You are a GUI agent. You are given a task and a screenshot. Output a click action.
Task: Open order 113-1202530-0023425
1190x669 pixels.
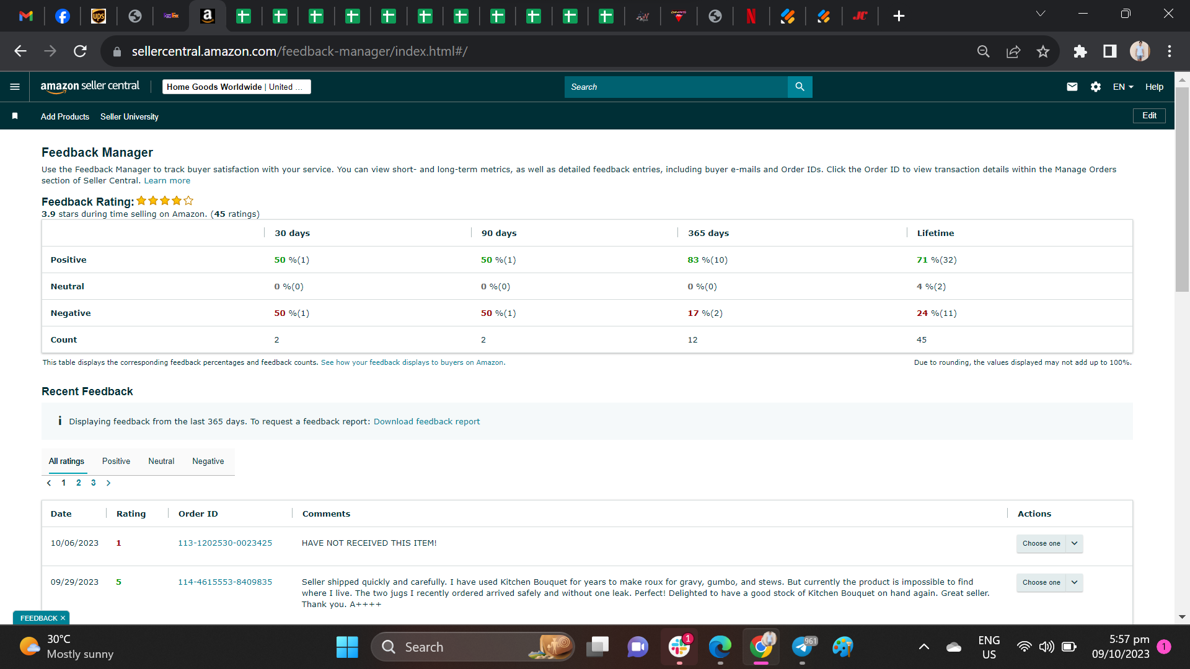click(x=225, y=543)
